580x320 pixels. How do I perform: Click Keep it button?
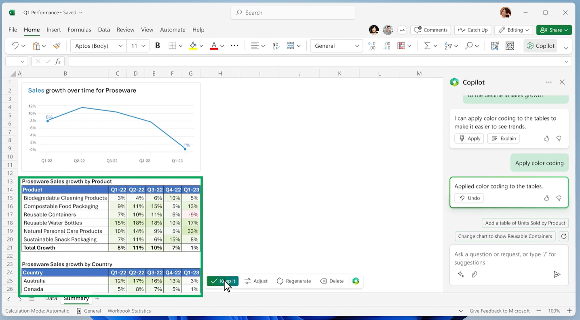pos(223,281)
